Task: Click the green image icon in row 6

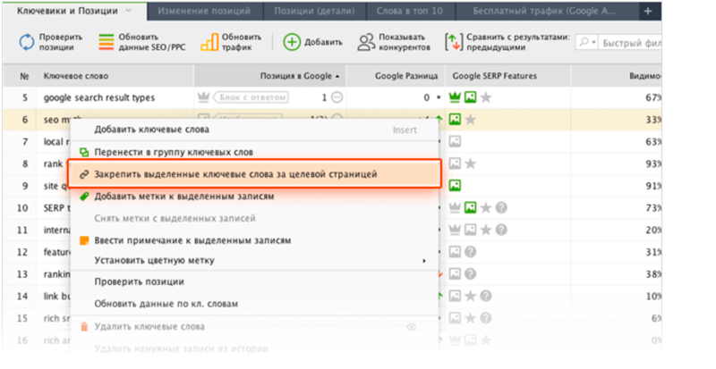Action: [x=455, y=120]
